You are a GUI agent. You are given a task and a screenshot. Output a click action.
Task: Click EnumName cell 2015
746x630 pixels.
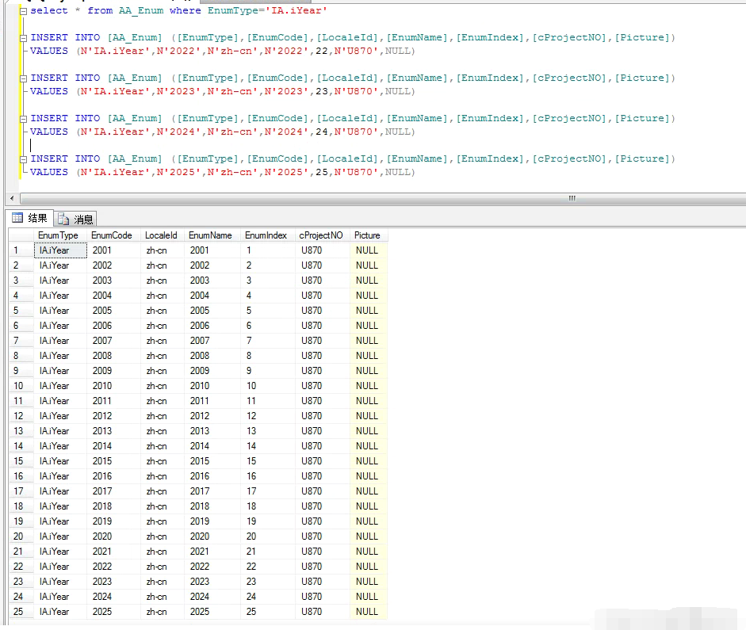pyautogui.click(x=212, y=460)
